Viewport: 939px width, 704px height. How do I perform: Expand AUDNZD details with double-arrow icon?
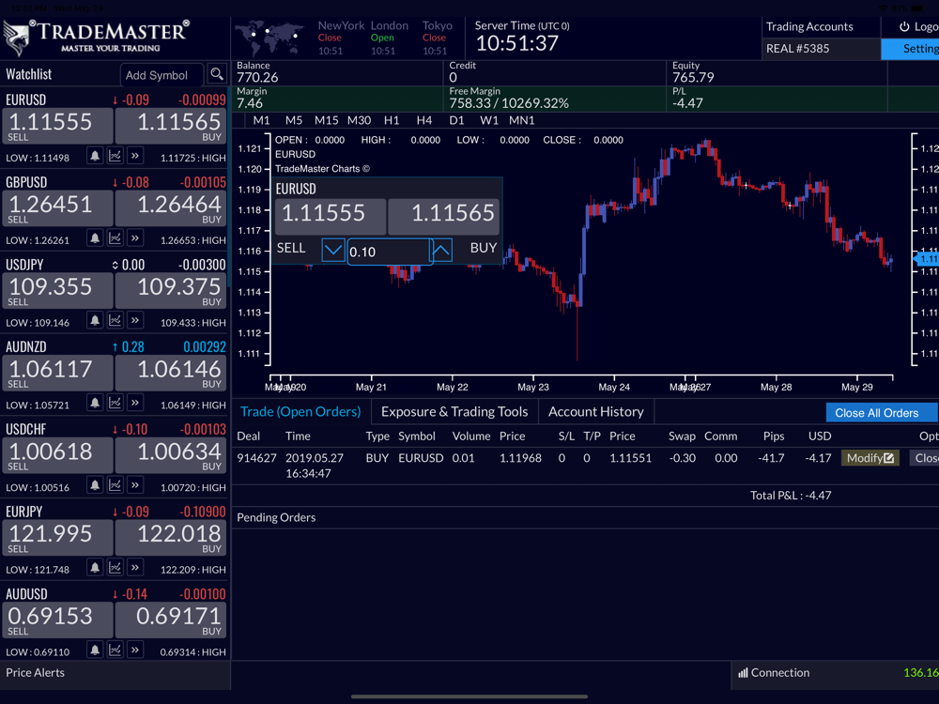coord(135,403)
